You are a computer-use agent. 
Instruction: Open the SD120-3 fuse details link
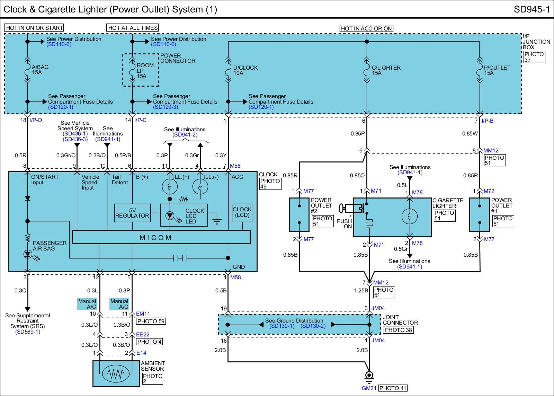click(x=165, y=107)
